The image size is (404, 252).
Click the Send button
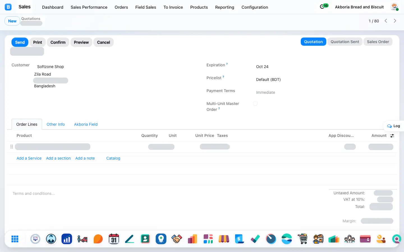20,42
